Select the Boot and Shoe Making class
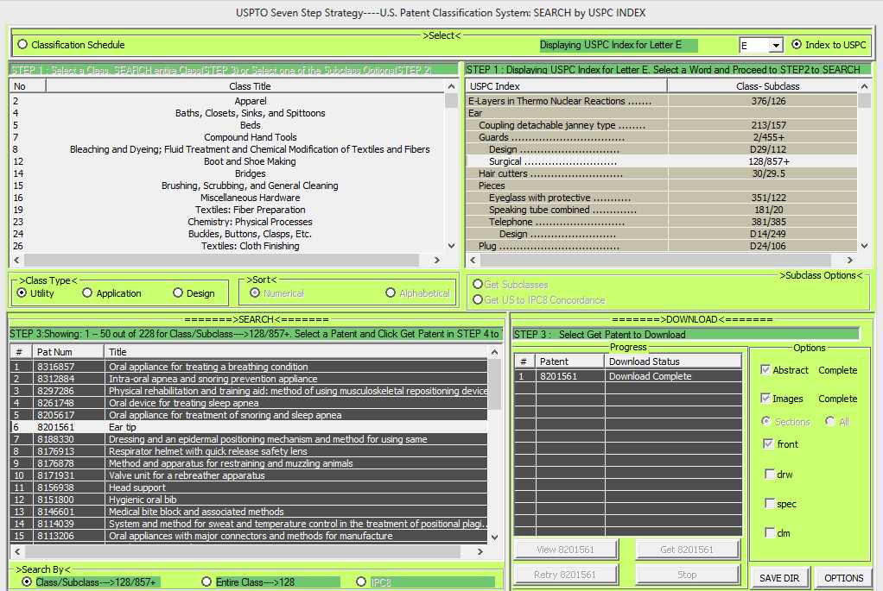This screenshot has width=883, height=591. click(x=227, y=161)
